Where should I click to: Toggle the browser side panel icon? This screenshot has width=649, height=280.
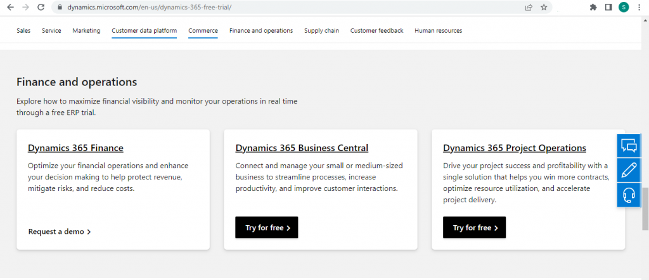tap(608, 8)
